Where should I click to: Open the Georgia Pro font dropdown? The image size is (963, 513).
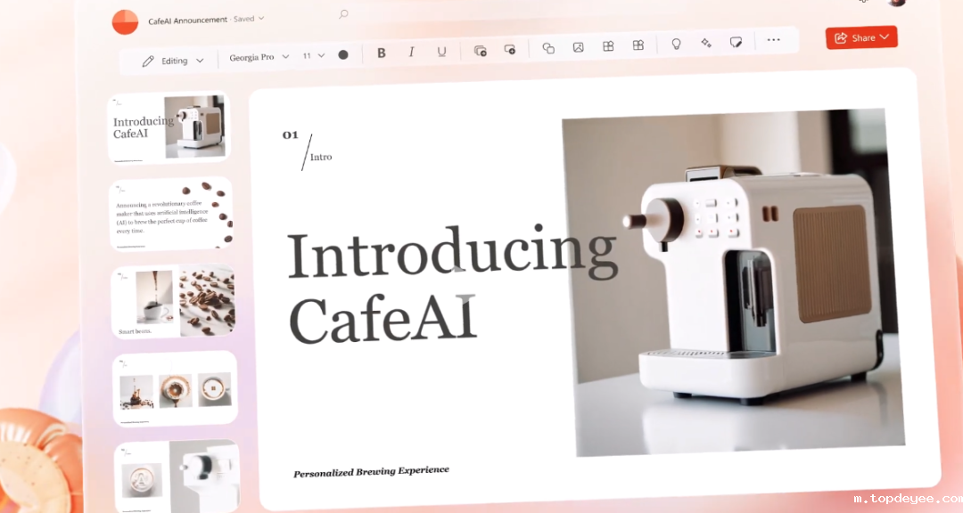coord(259,57)
